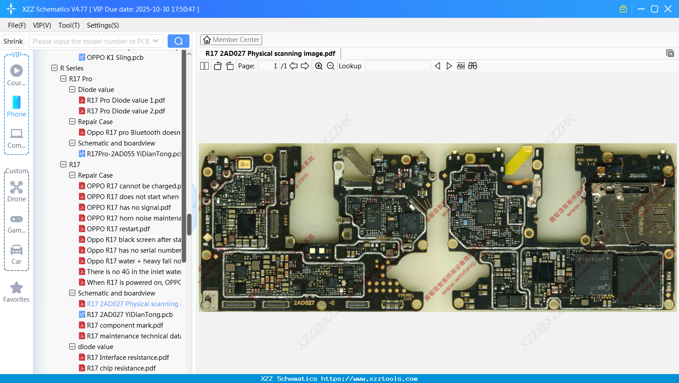Open the Settings(S) menu
This screenshot has height=383, width=679.
point(103,25)
